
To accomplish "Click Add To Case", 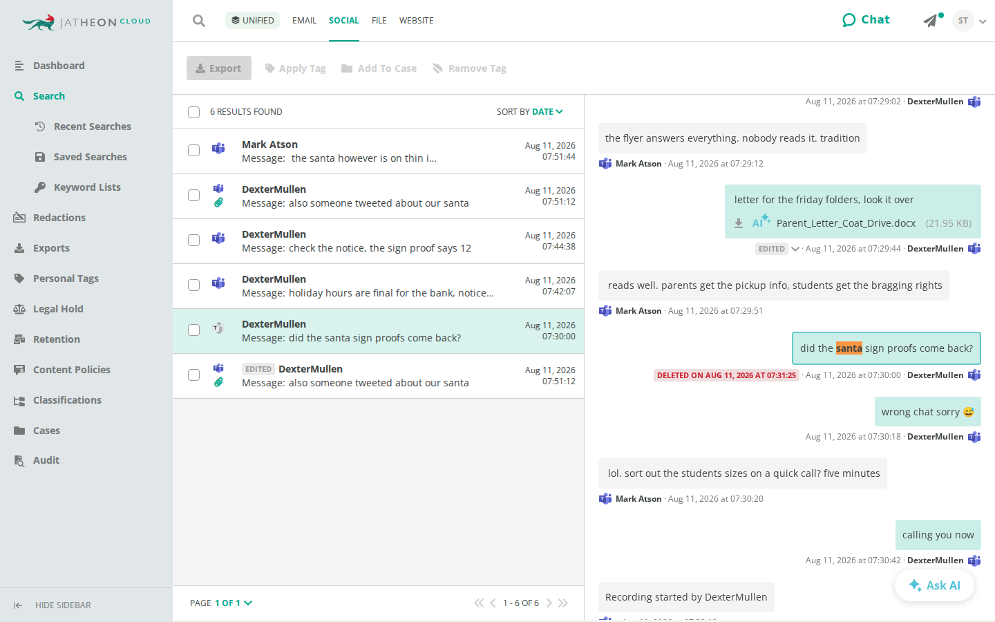I will click(x=379, y=68).
